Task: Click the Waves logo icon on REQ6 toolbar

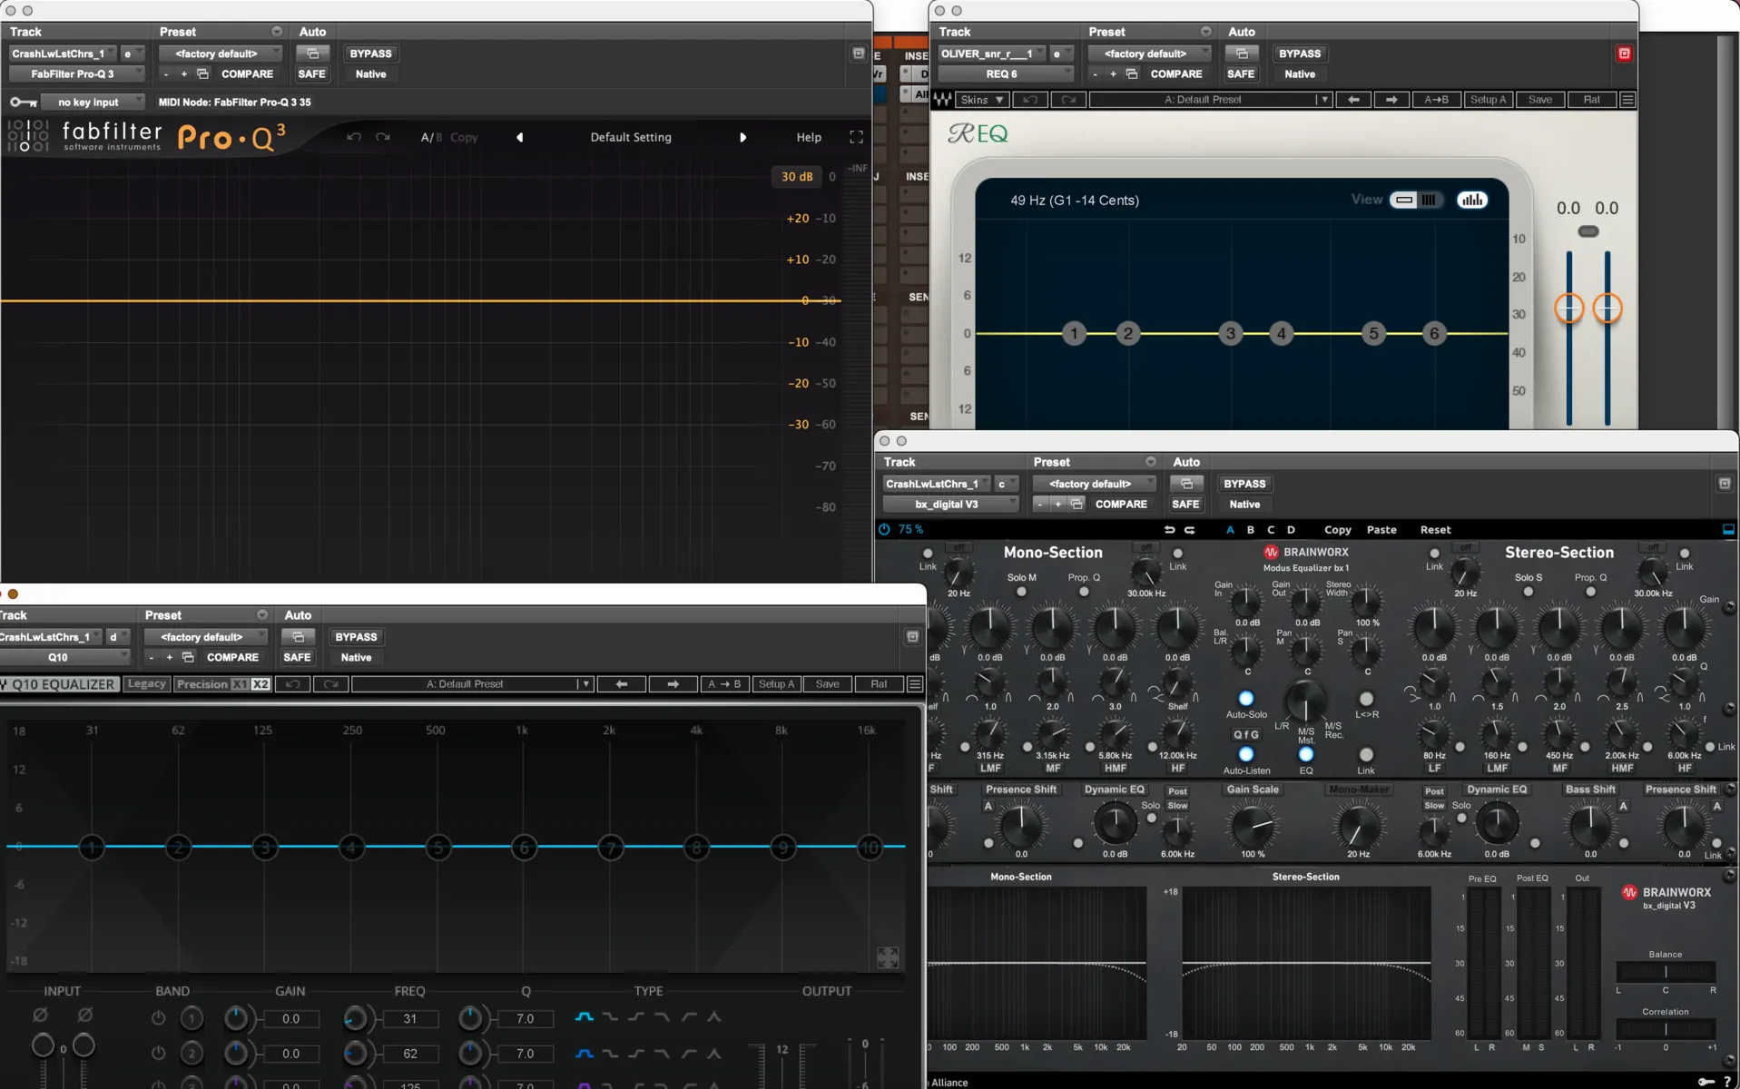Action: [942, 100]
